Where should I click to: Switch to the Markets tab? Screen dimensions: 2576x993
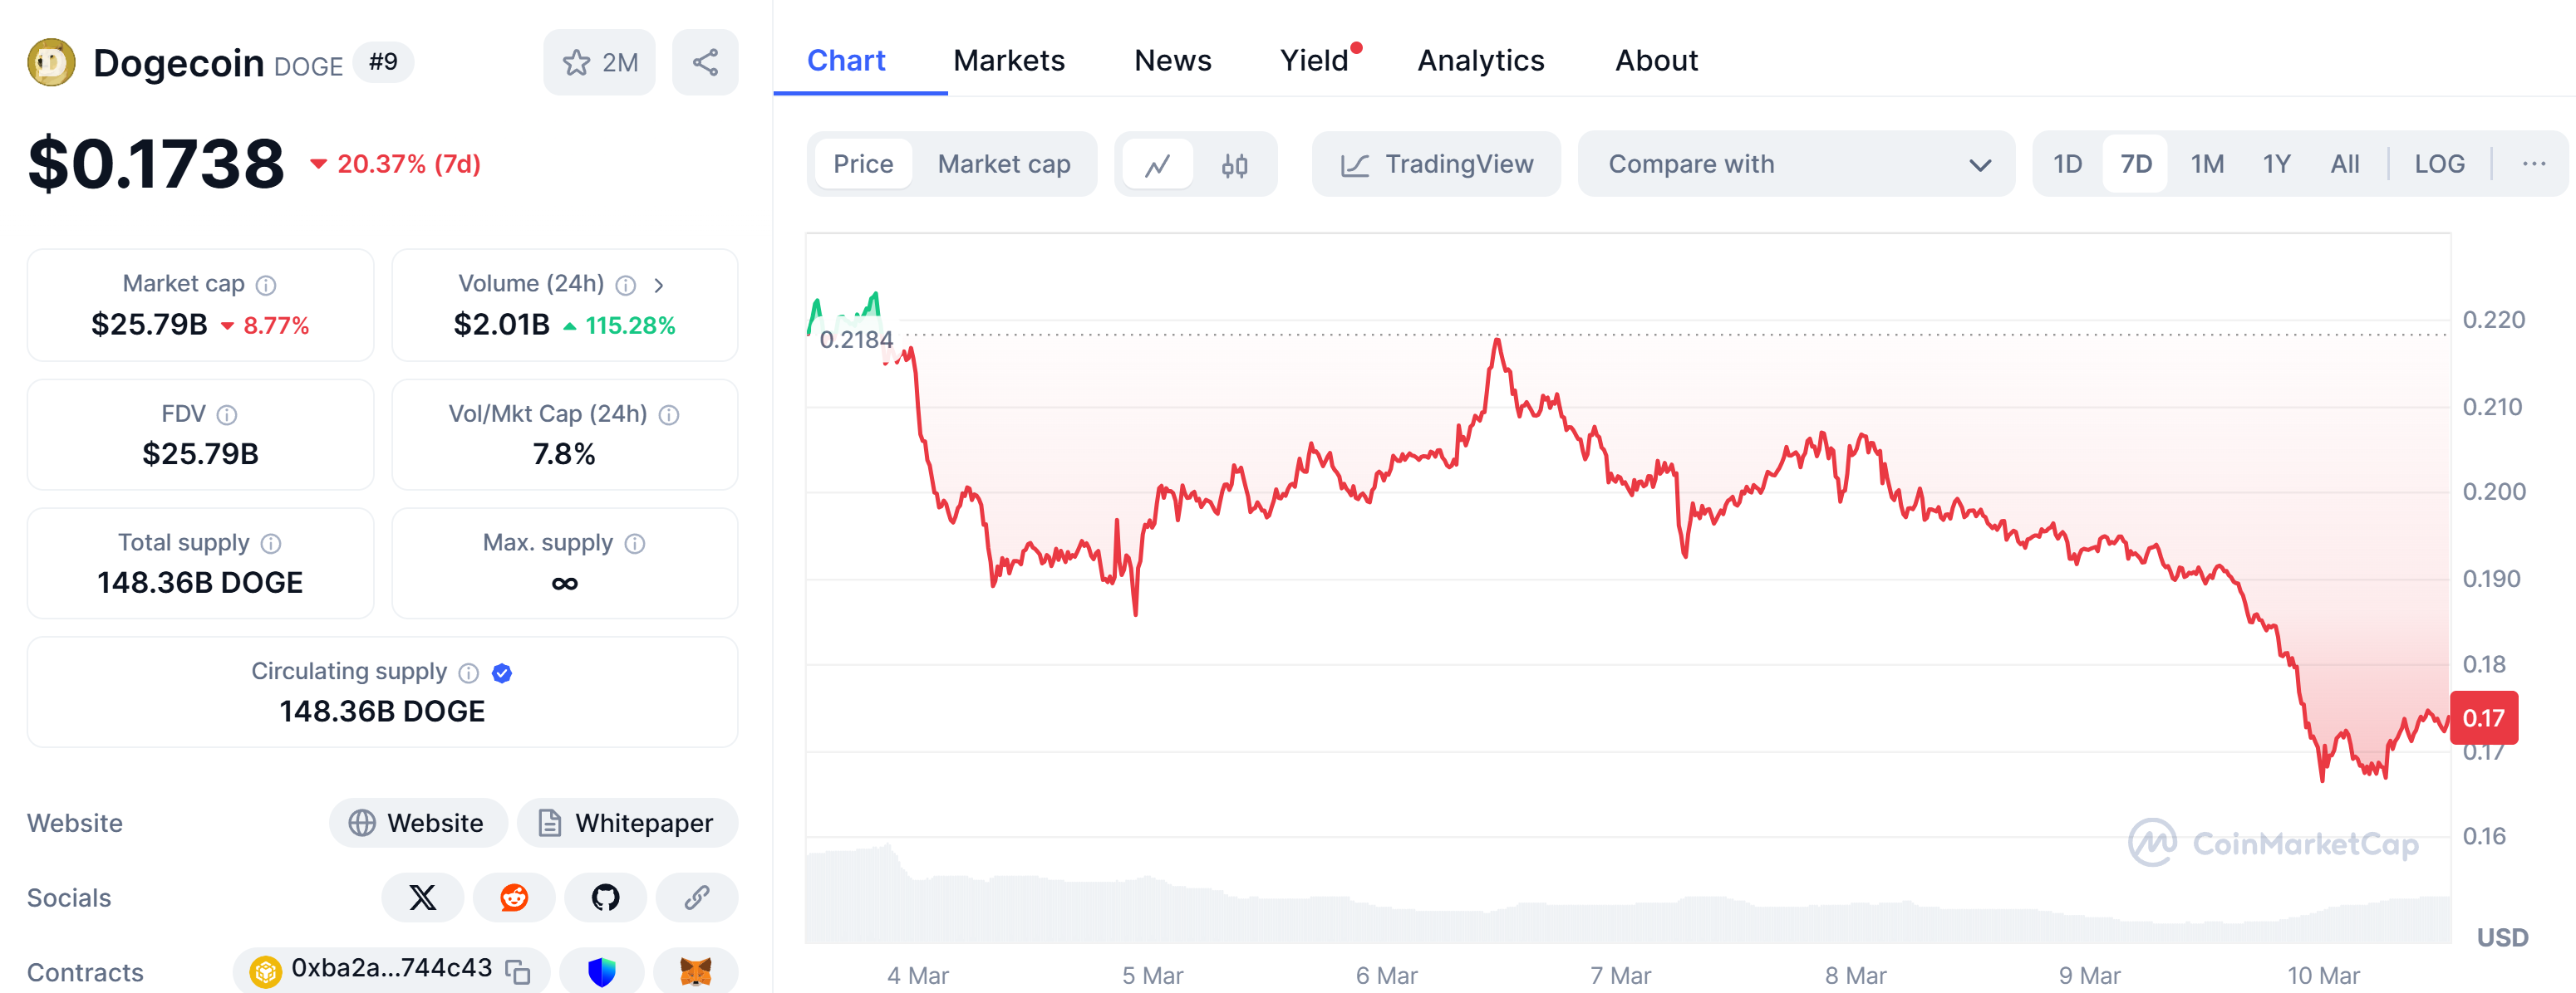coord(1008,61)
